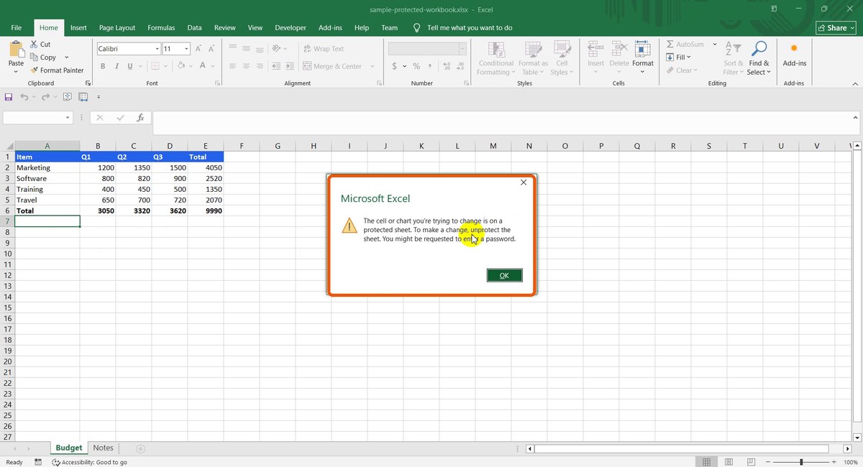Click Merge & Center button
The width and height of the screenshot is (863, 467).
[332, 66]
